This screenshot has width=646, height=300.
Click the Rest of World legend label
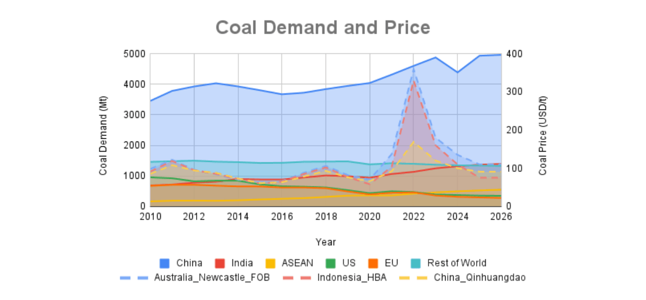(x=457, y=263)
